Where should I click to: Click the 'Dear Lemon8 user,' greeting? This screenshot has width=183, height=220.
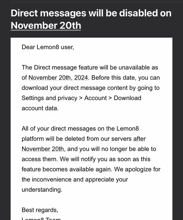(48, 47)
